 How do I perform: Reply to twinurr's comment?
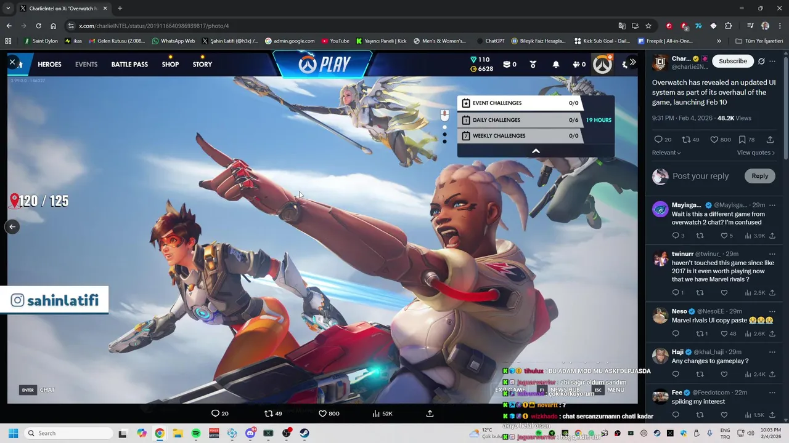[678, 293]
